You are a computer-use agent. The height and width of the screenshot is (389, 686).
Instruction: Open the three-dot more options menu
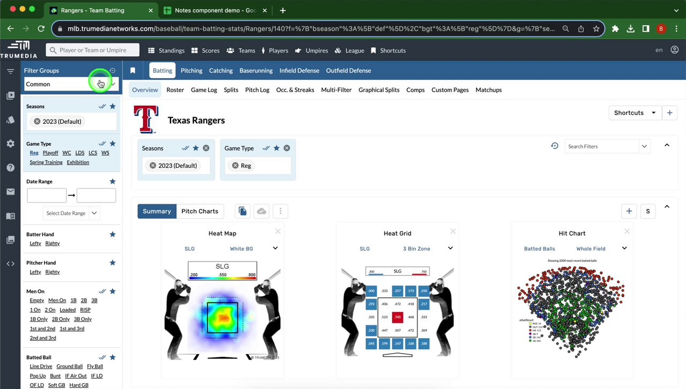click(x=280, y=211)
